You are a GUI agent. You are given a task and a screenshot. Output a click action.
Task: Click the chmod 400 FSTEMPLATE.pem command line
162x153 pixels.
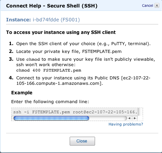[x=49, y=70]
